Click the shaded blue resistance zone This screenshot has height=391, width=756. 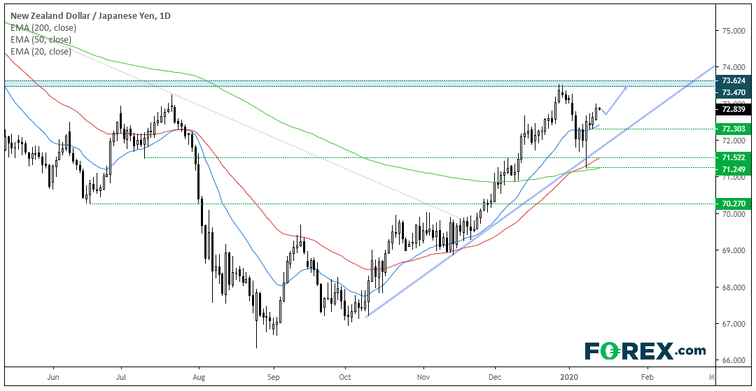[x=359, y=83]
